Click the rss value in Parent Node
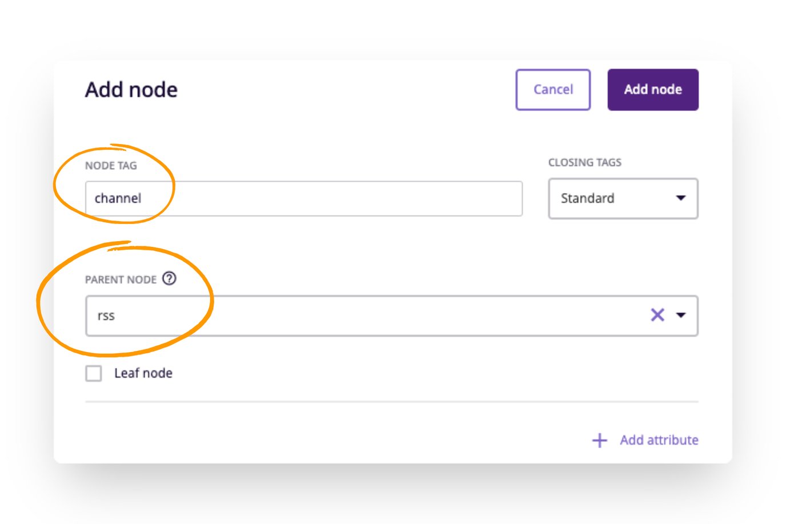The height and width of the screenshot is (524, 786). click(106, 315)
